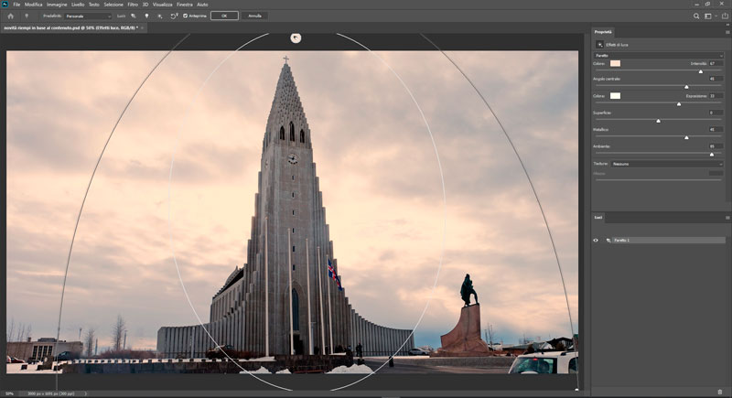Click the light rotation handle on canvas
Viewport: 732px width, 398px height.
[x=296, y=38]
